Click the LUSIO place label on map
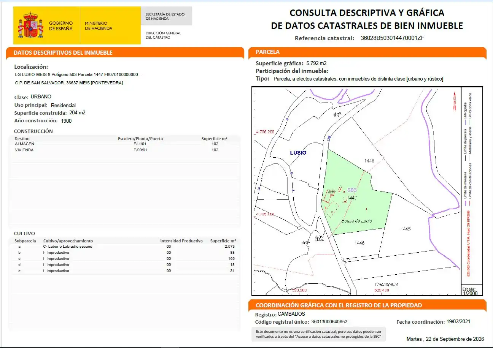This screenshot has width=493, height=348. (298, 153)
